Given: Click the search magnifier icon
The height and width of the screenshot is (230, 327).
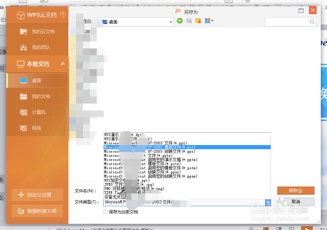Looking at the screenshot, I should [312, 22].
